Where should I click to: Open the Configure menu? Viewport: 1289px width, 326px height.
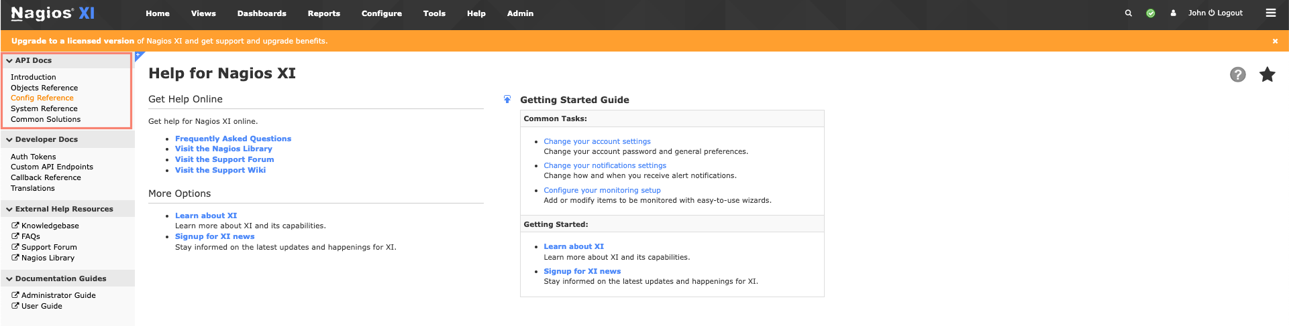click(381, 13)
